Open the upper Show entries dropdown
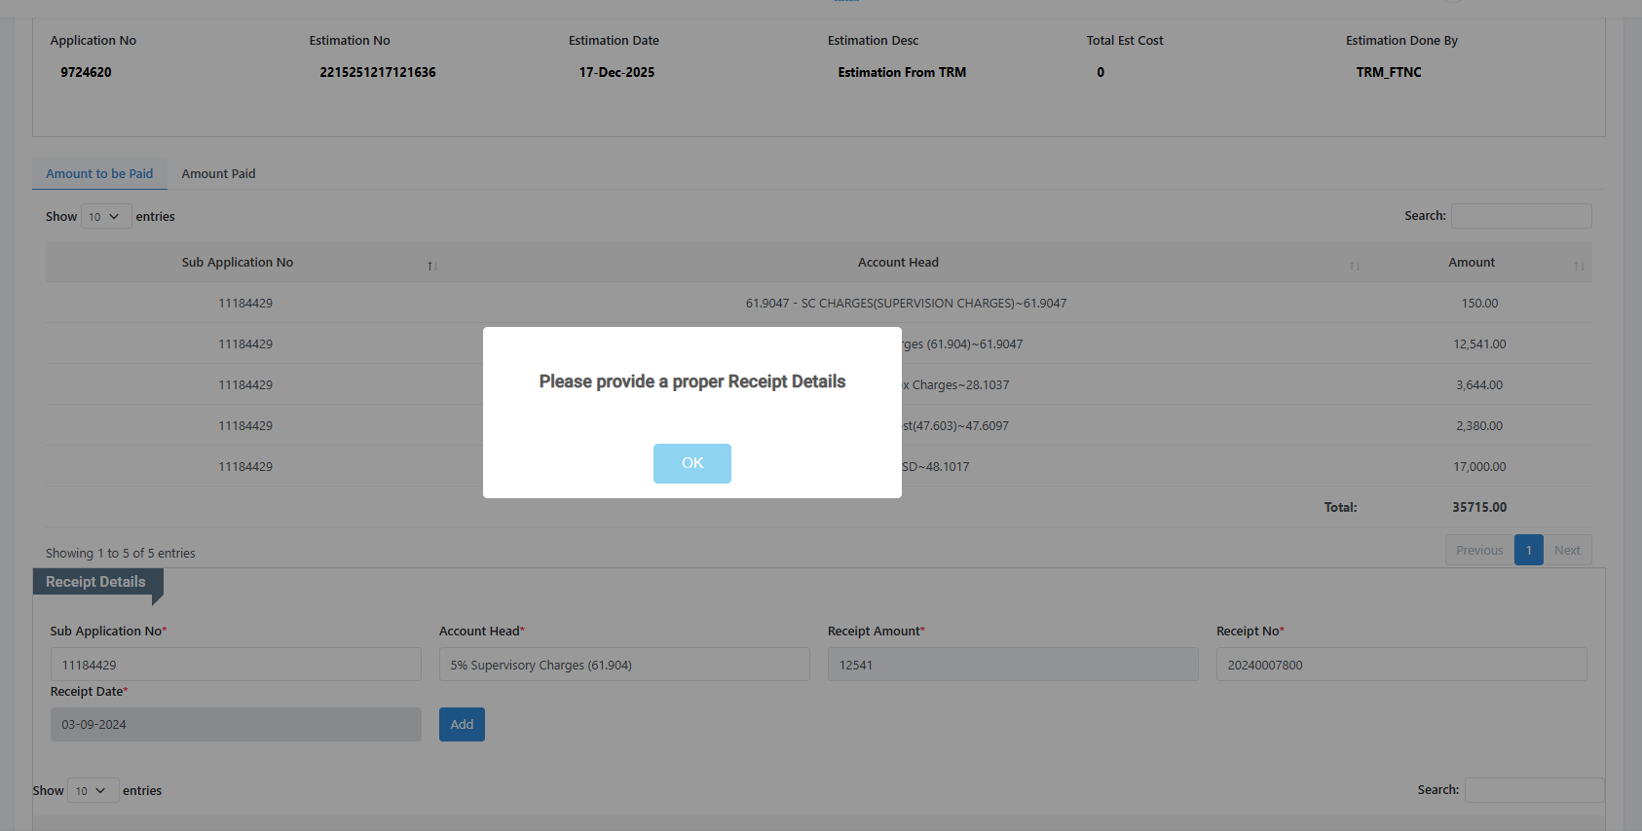Image resolution: width=1642 pixels, height=831 pixels. click(x=105, y=217)
